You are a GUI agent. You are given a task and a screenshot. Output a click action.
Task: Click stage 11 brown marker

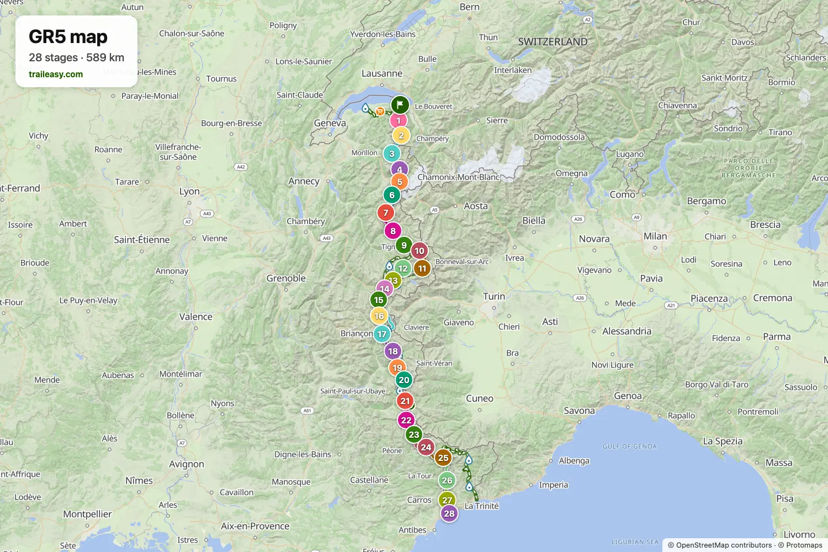422,268
